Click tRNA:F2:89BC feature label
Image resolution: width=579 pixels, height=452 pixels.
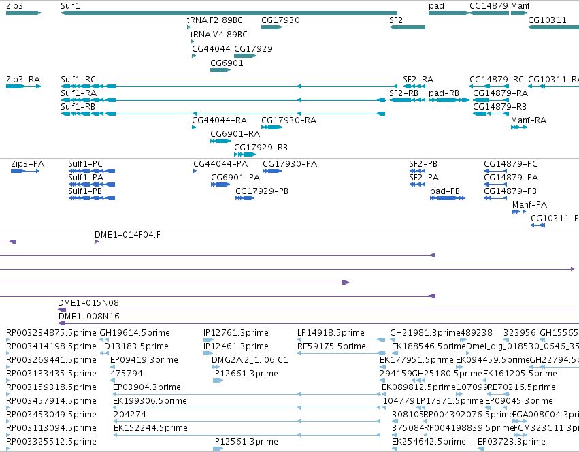coord(215,20)
